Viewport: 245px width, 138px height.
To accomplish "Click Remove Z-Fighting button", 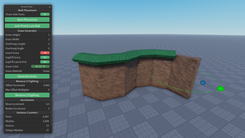I will 27,95.
